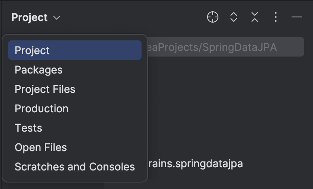Viewport: 313px width, 189px height.
Task: Switch the view to Open Files
Action: (x=40, y=147)
